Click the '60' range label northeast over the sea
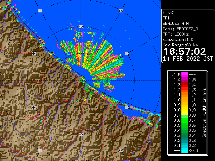The image size is (215, 161). (121, 11)
